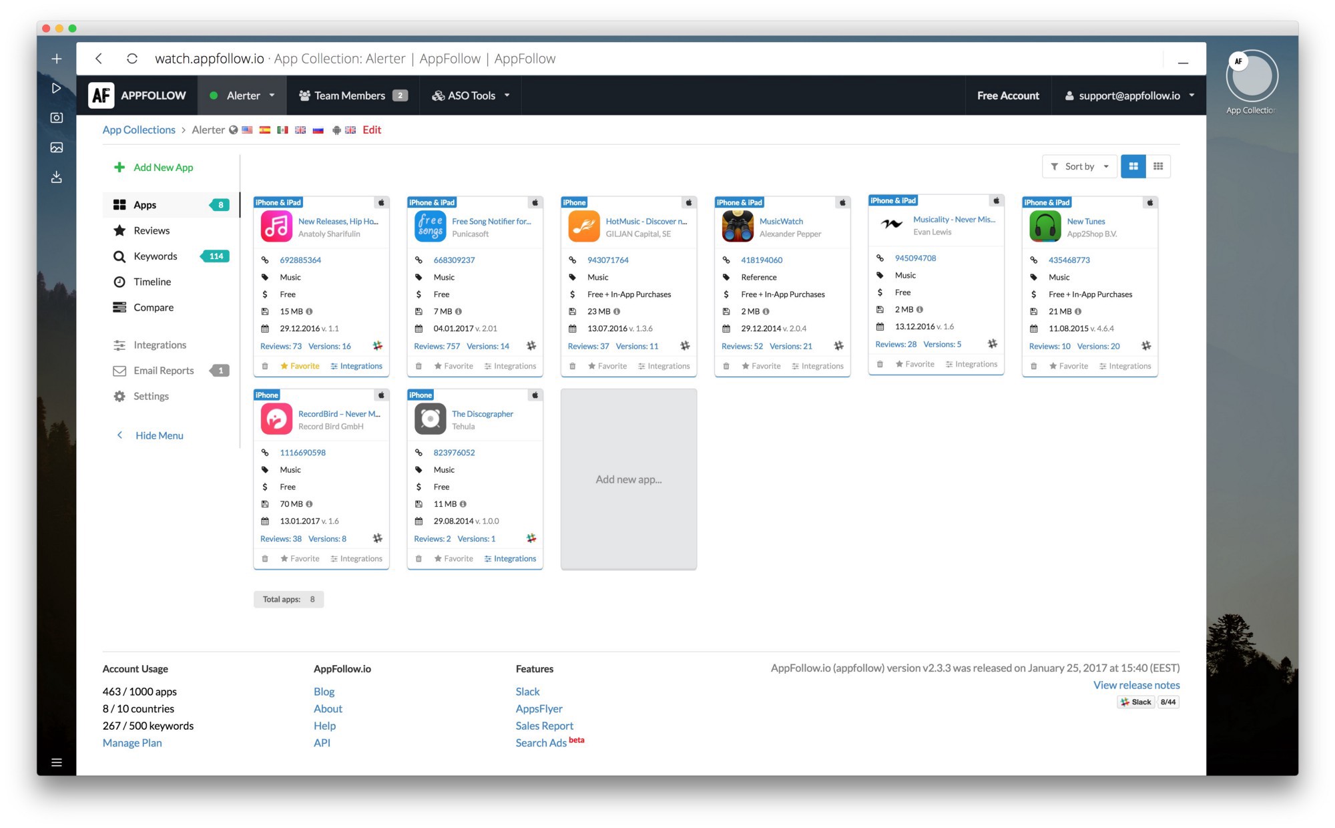This screenshot has height=828, width=1335.
Task: Toggle Favorite on RecordBird card
Action: pos(300,558)
